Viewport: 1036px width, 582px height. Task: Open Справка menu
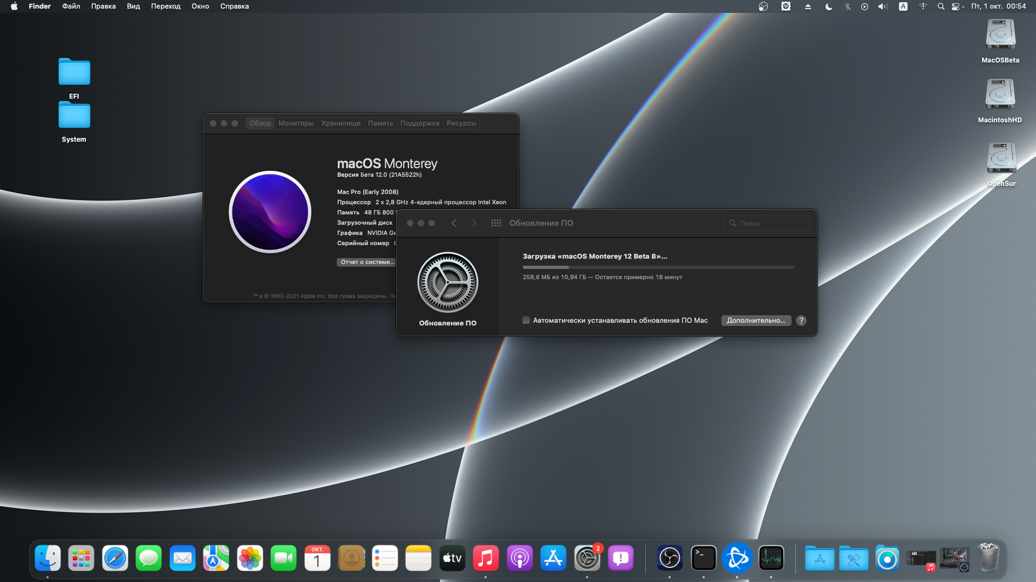[x=234, y=6]
